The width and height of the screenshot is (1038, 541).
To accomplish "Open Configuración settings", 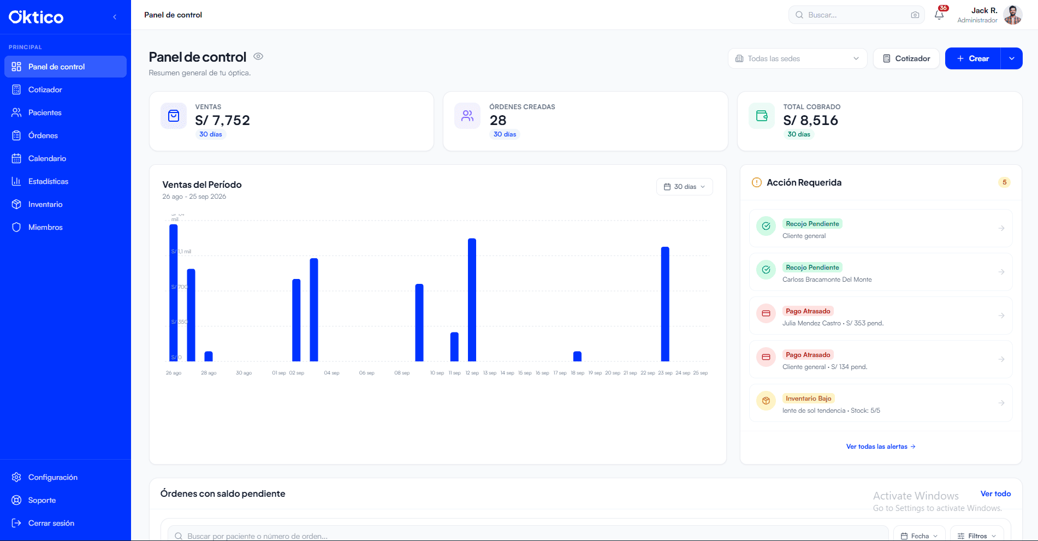I will coord(66,477).
